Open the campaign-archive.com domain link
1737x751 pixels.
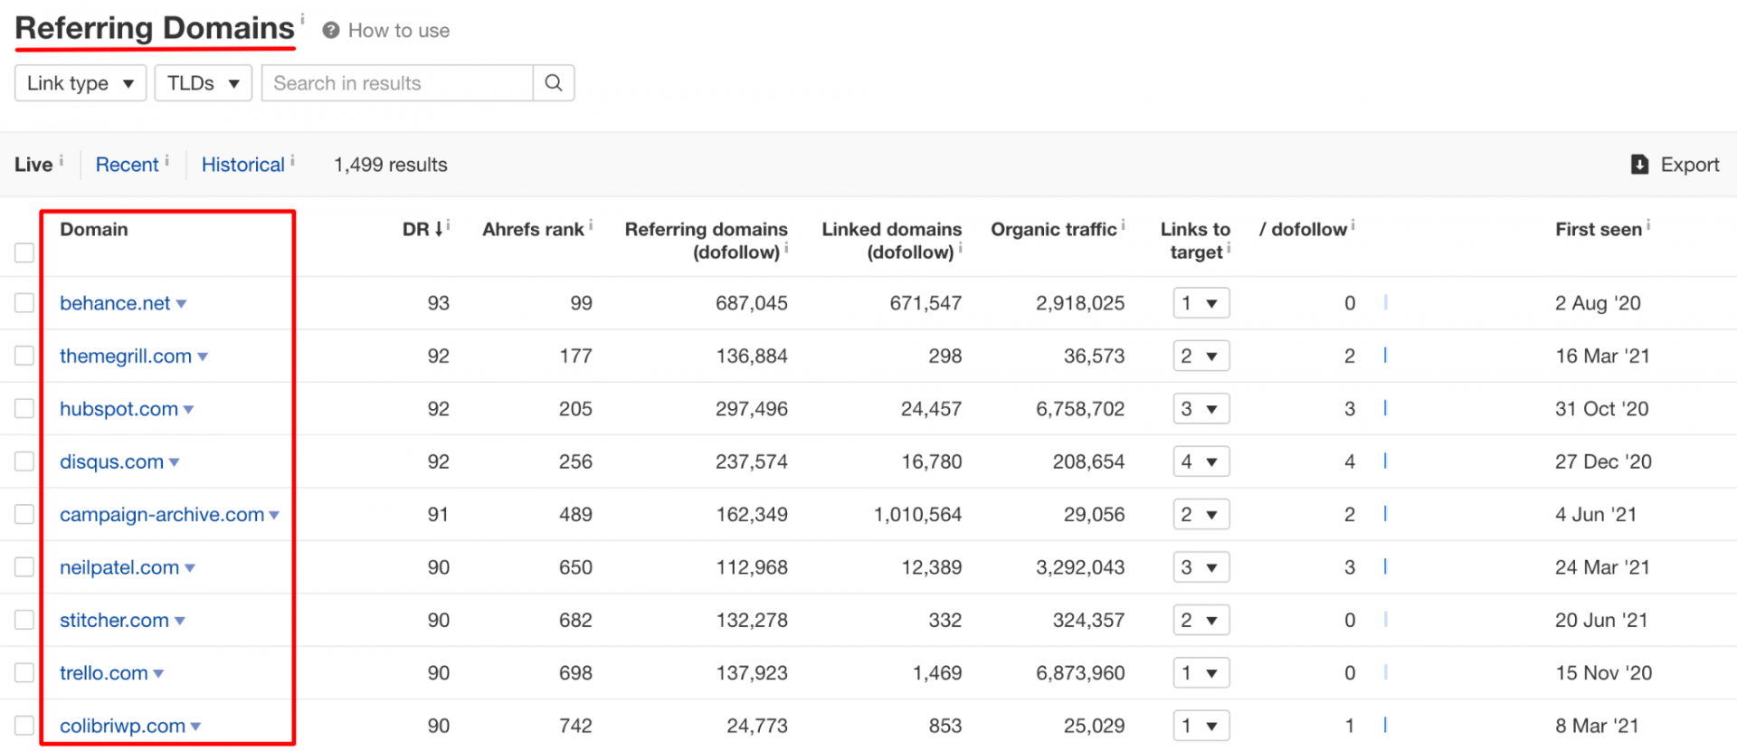(x=162, y=514)
